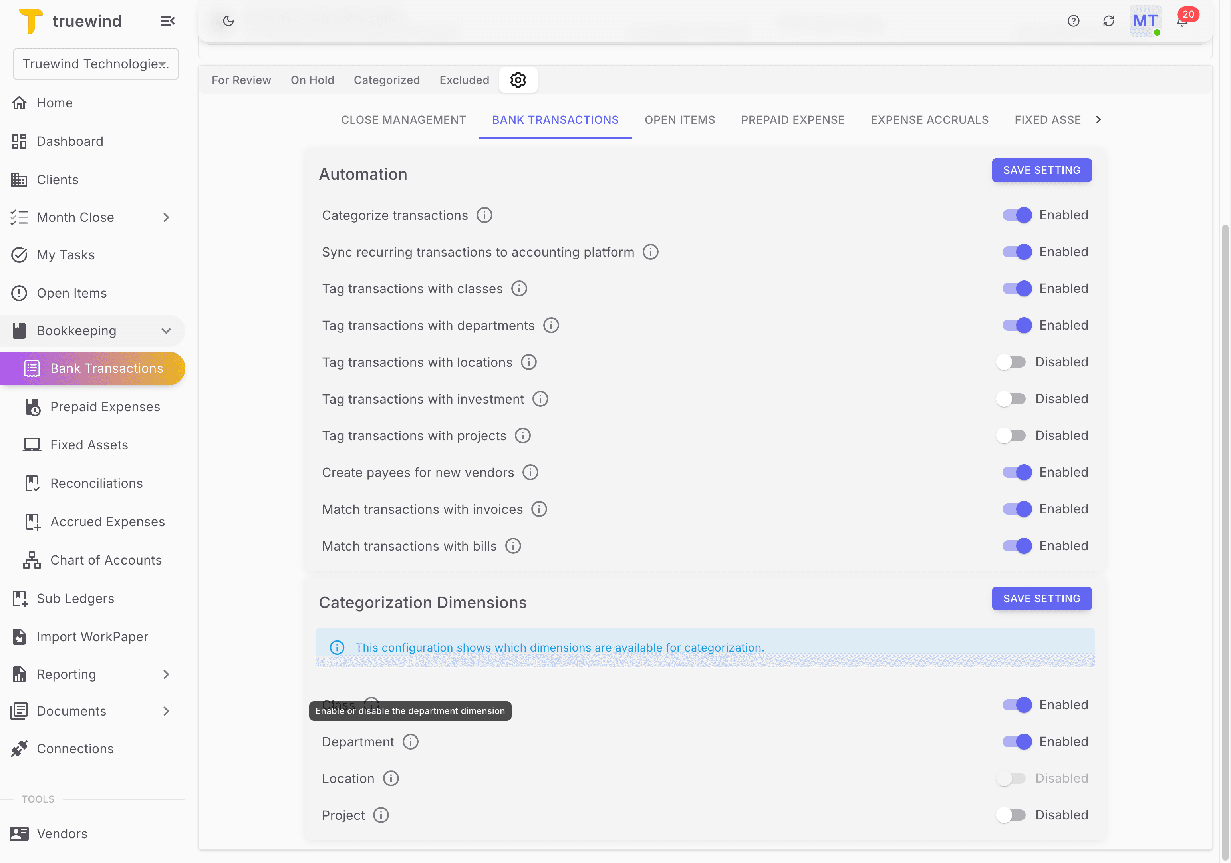
Task: Select Prepaid Expenses in the sidebar
Action: (x=105, y=407)
